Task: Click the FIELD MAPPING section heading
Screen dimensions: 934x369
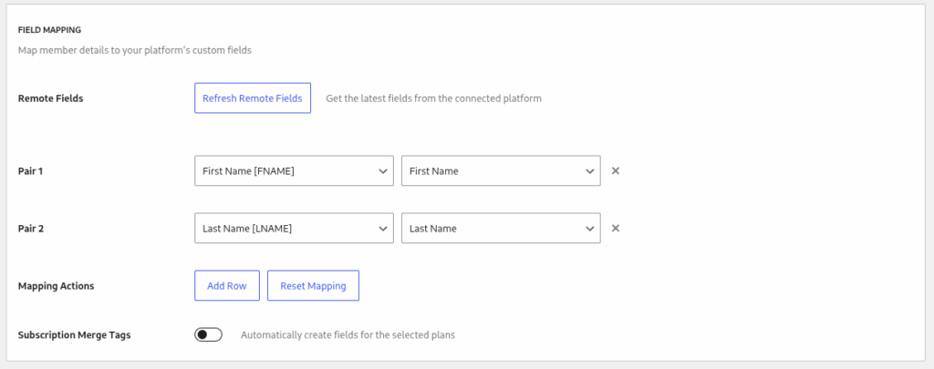Action: point(49,30)
